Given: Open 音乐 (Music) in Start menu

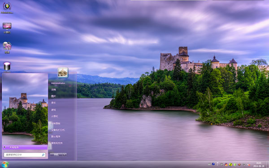Looking at the screenshot, I should [53, 103].
